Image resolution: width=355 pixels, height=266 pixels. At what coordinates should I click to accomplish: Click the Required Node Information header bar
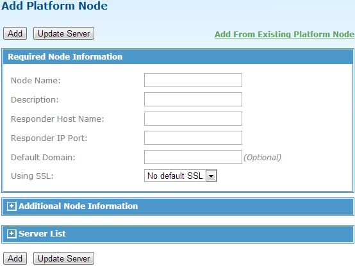coord(177,57)
